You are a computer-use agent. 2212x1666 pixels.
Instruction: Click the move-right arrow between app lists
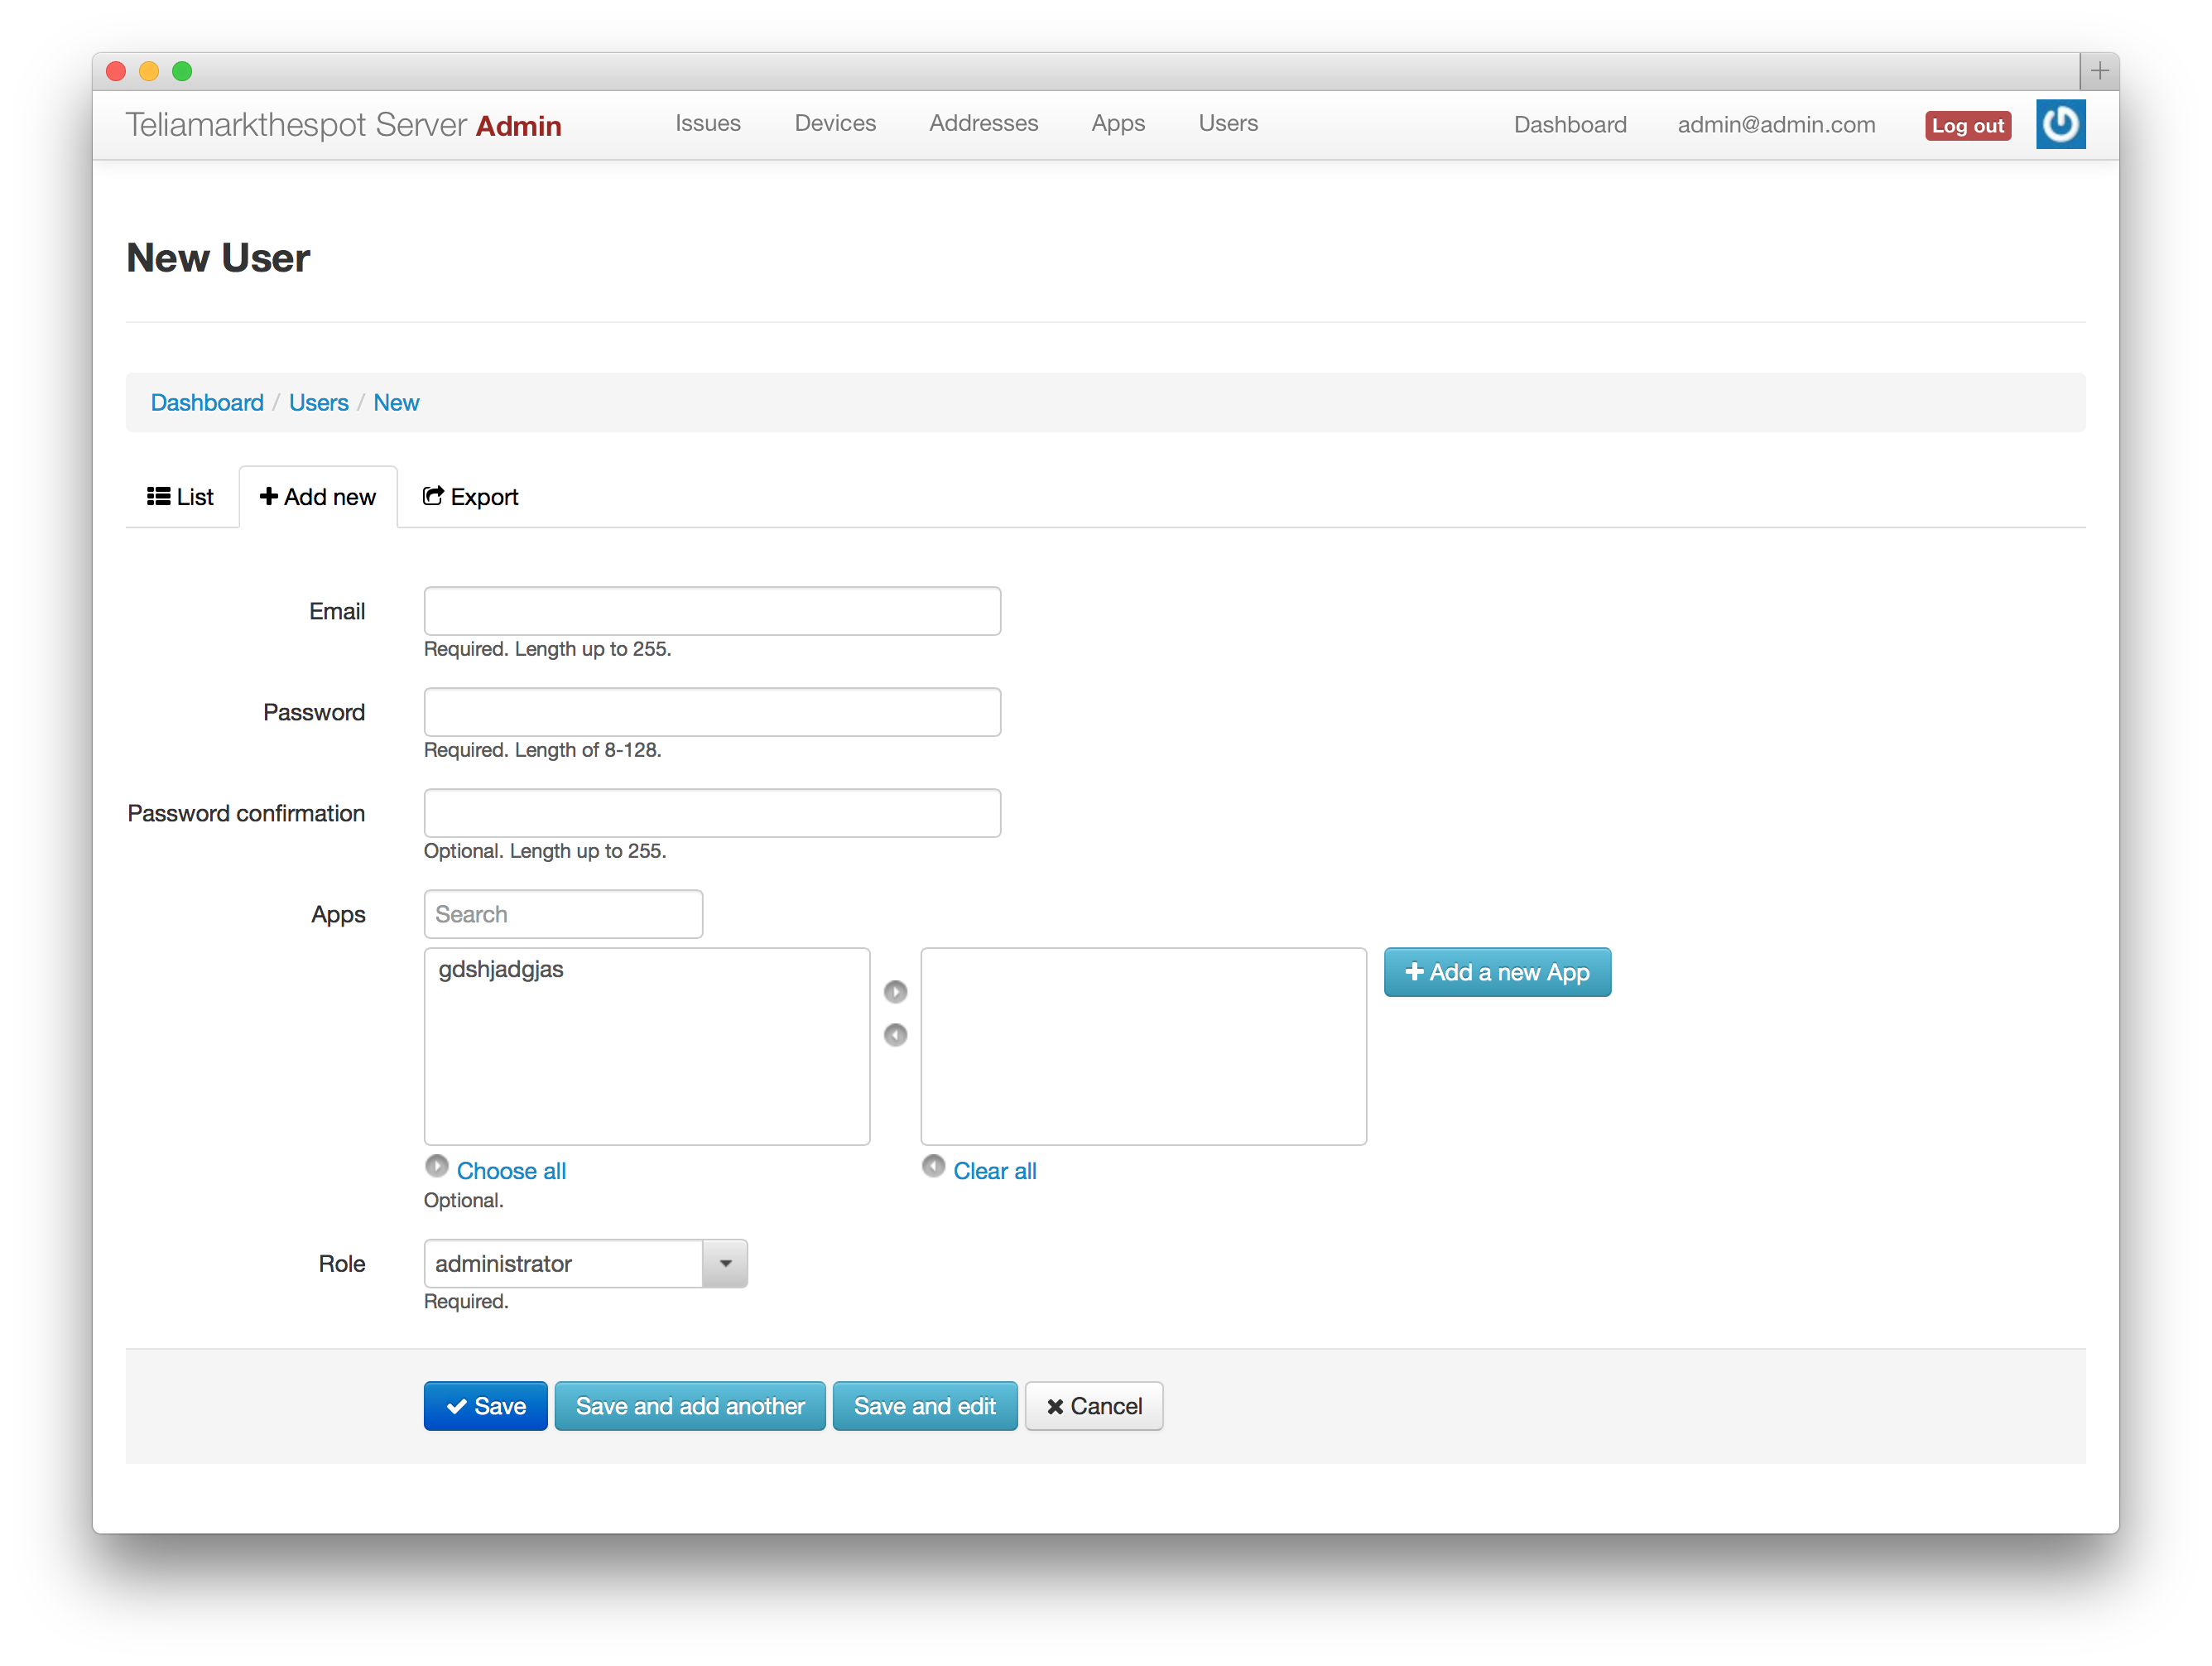tap(895, 991)
